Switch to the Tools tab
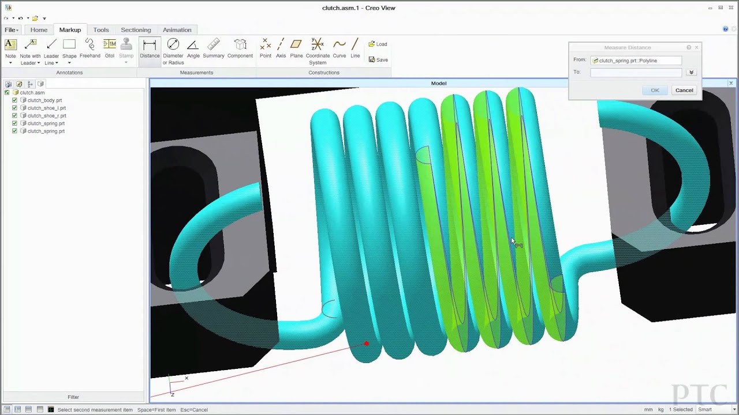 (x=101, y=30)
